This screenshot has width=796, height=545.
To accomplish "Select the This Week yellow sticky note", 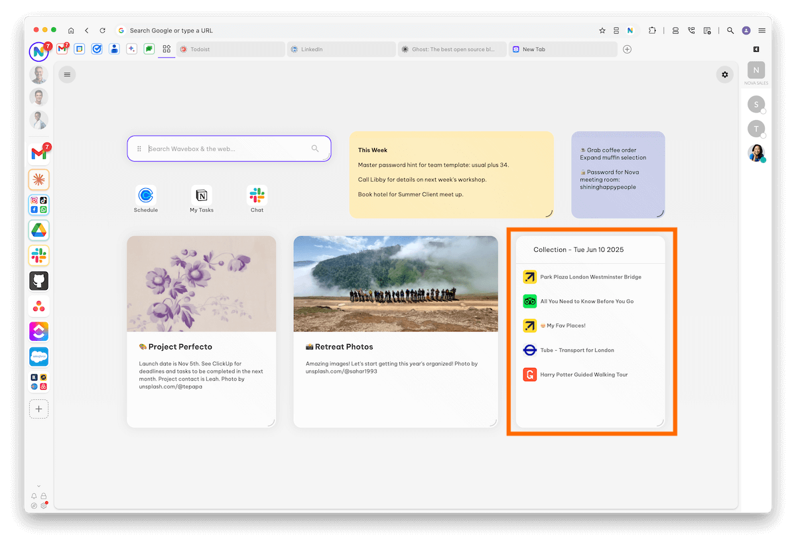I will coord(452,174).
